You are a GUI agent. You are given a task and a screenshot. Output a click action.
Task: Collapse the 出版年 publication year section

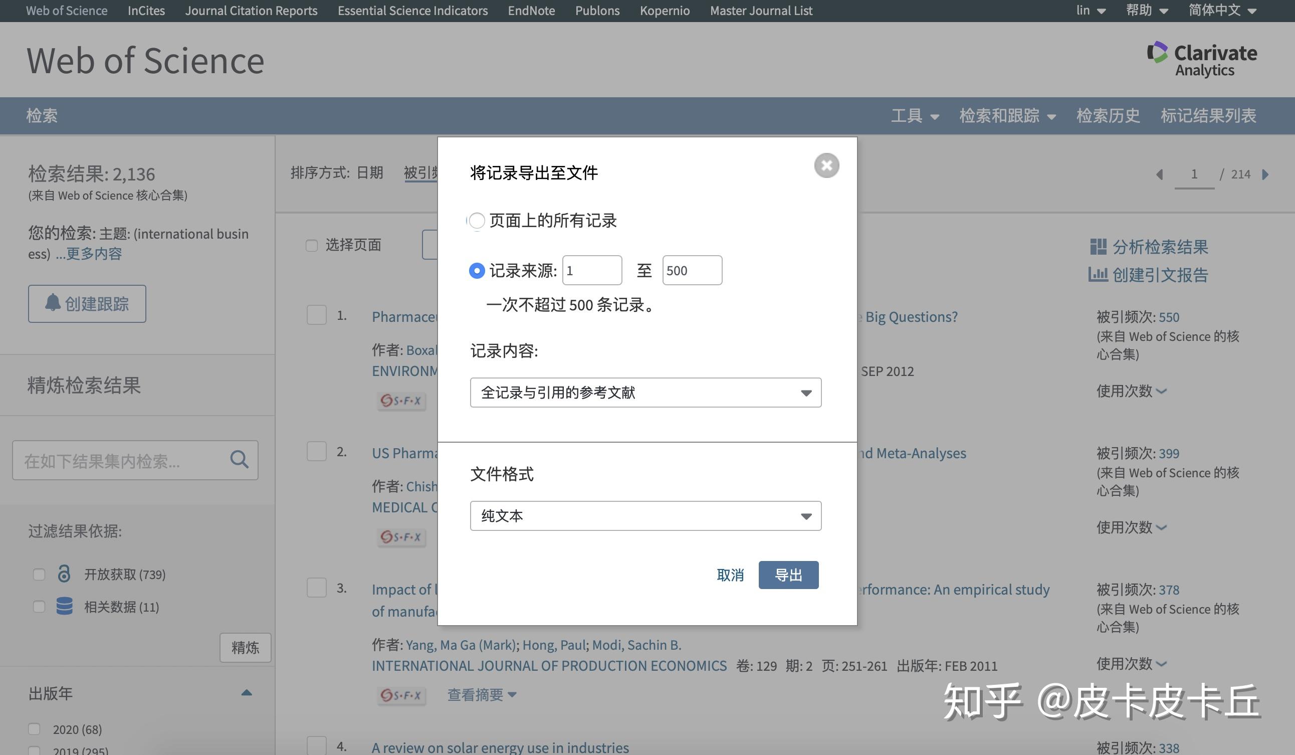[x=246, y=692]
